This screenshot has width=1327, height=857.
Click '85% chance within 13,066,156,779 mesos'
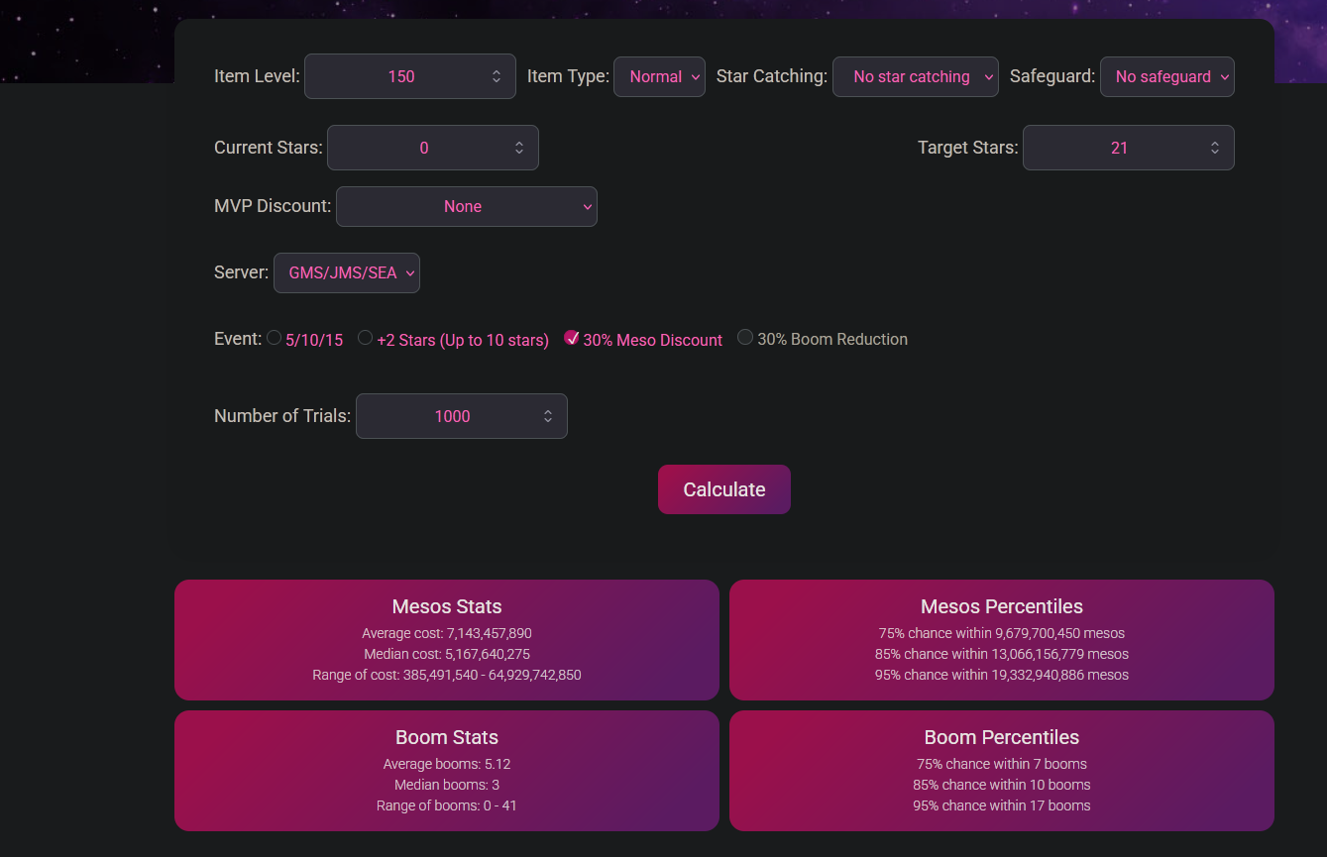[1002, 654]
